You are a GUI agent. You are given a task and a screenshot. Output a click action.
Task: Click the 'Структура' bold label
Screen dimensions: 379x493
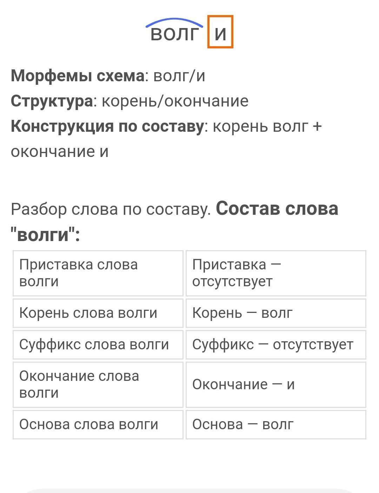(x=52, y=101)
